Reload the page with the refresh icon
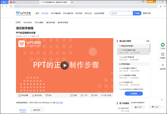Viewport: 167px width, 114px height. click(x=11, y=6)
